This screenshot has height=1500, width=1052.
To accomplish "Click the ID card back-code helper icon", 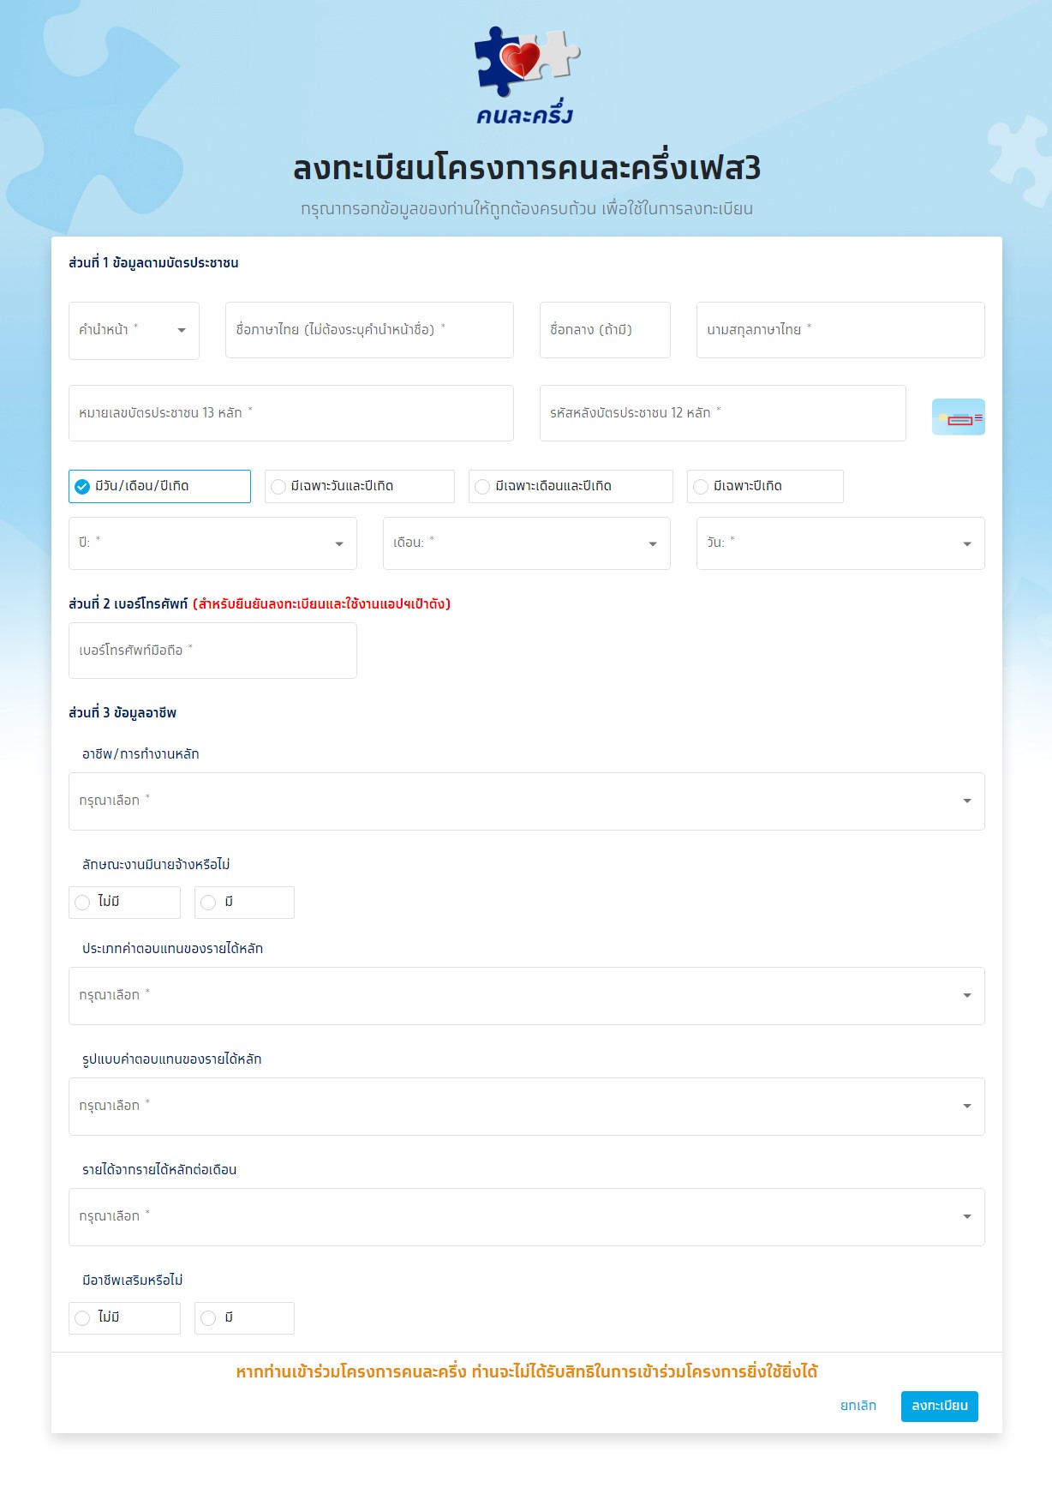I will point(958,417).
